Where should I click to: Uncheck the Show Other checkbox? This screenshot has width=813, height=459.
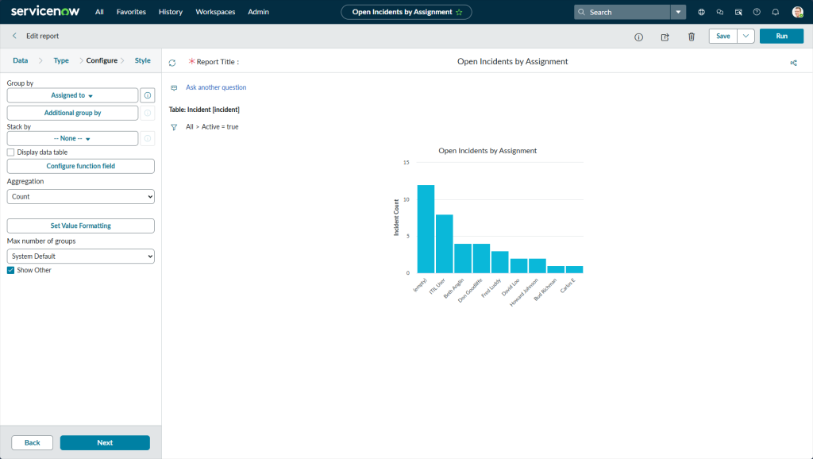11,270
